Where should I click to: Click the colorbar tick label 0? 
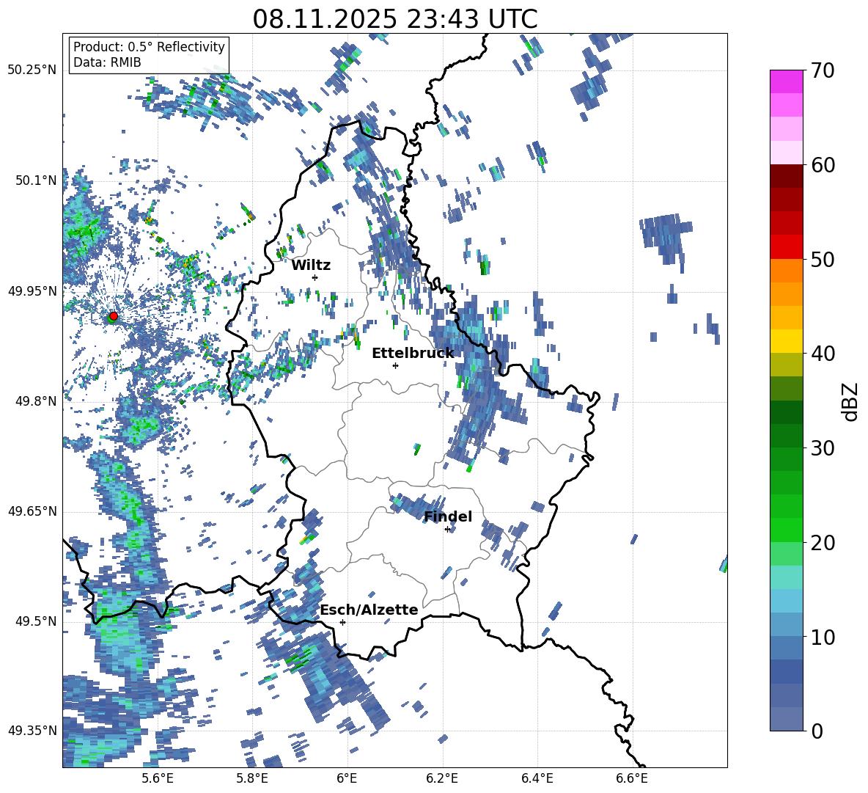817,731
